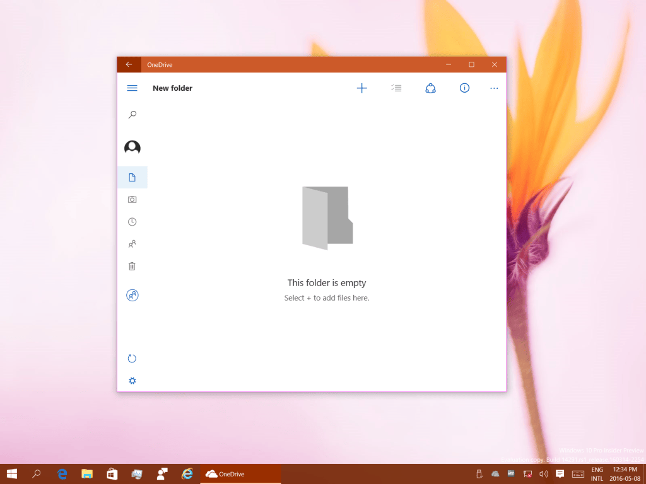Open the clock showing 12:34 PM
Viewport: 646px width, 484px height.
[626, 474]
